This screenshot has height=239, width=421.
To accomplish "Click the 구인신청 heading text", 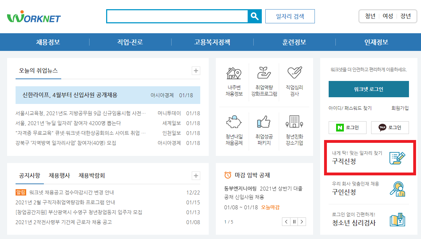I will (344, 192).
